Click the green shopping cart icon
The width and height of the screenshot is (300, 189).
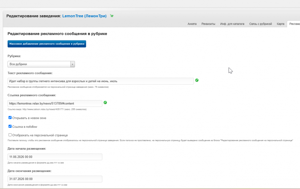coord(112,16)
